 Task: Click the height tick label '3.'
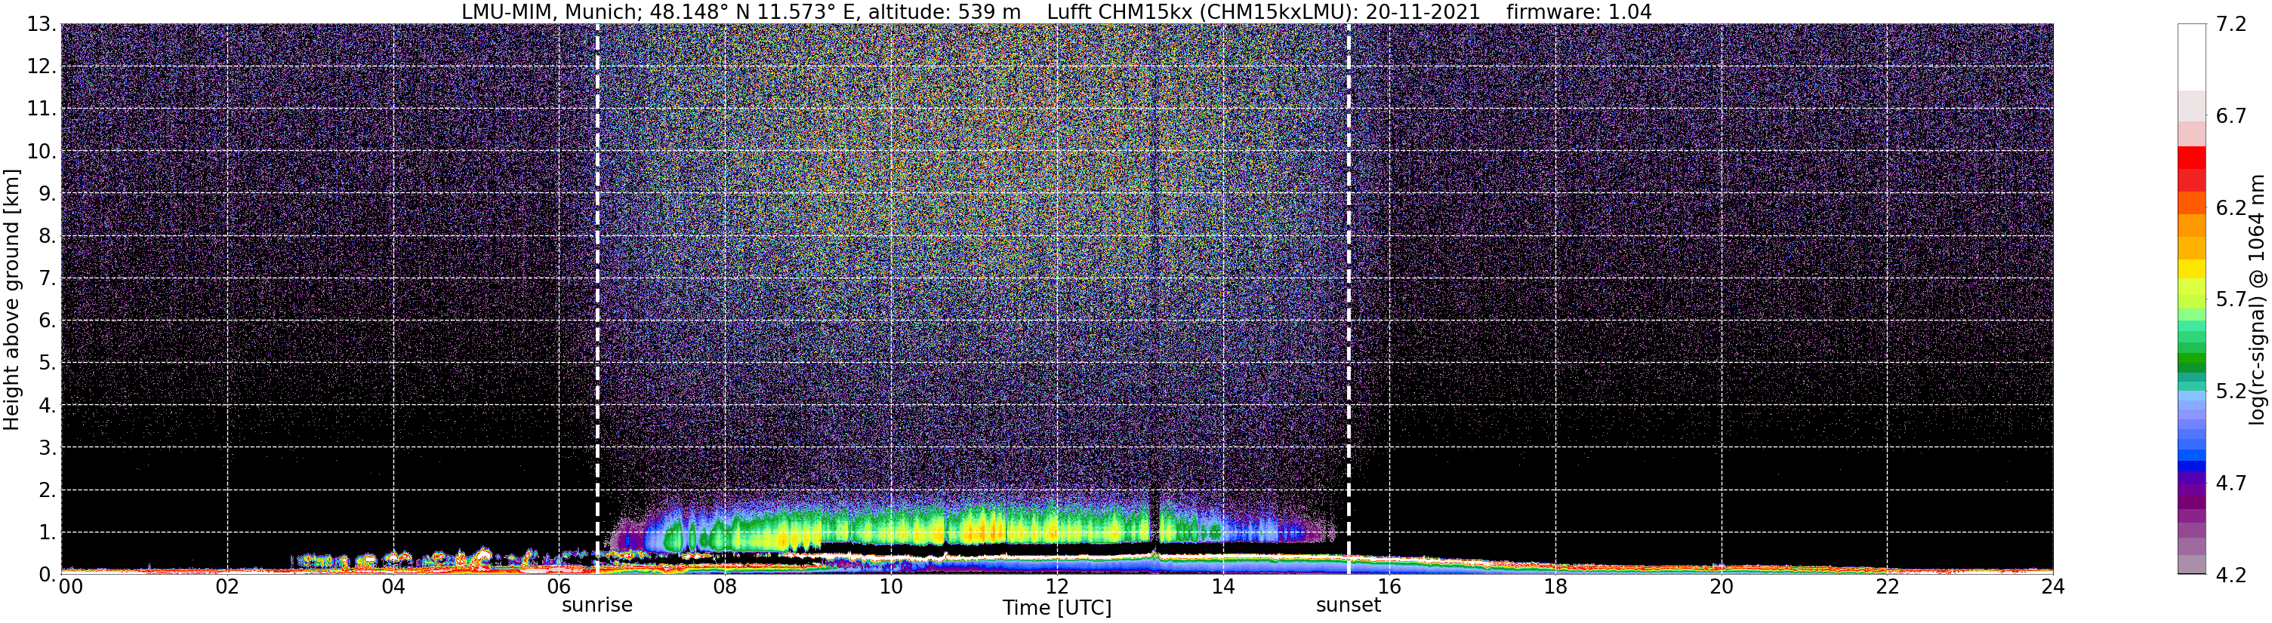(x=48, y=448)
